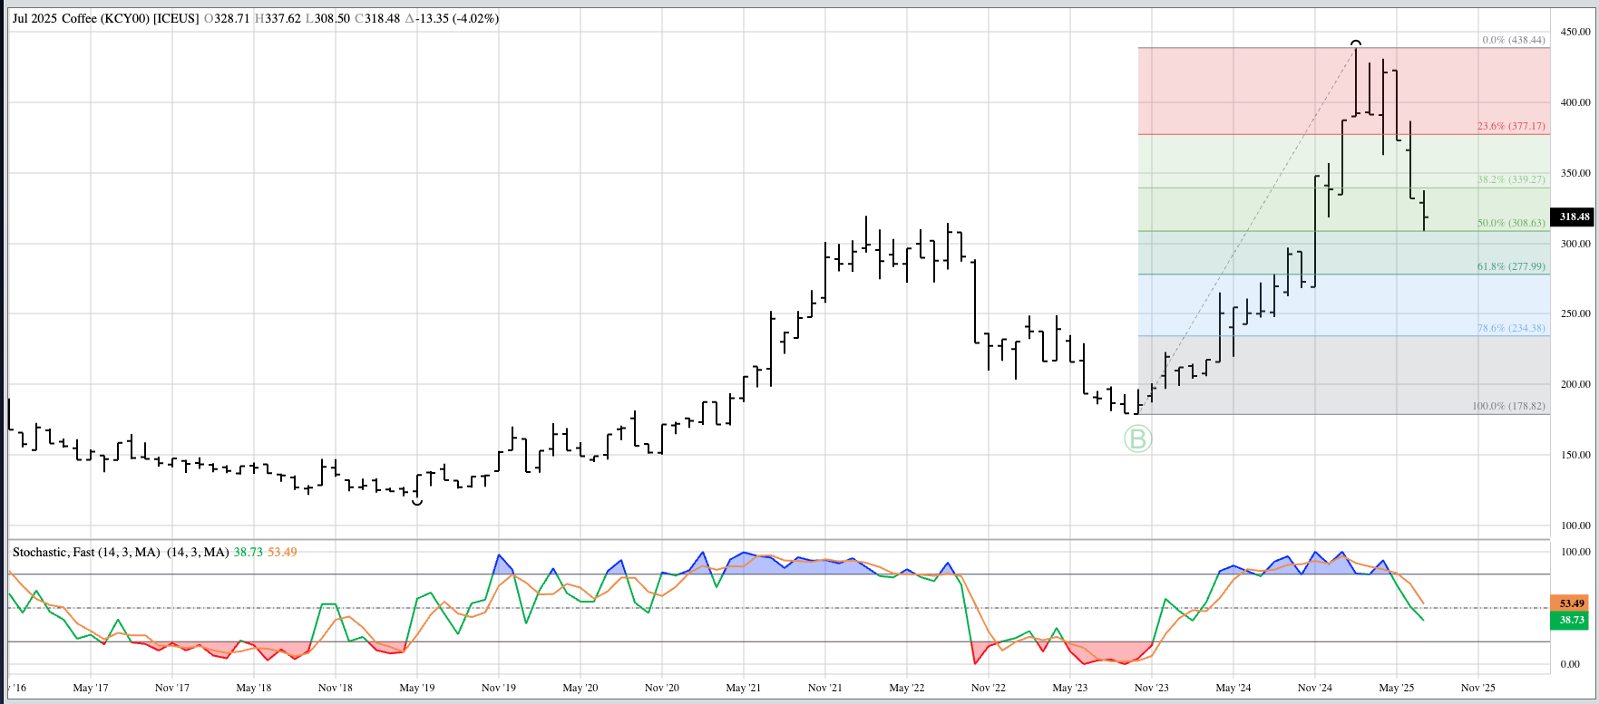Click the arc marker at May '19 low
The height and width of the screenshot is (704, 1599).
tap(416, 501)
